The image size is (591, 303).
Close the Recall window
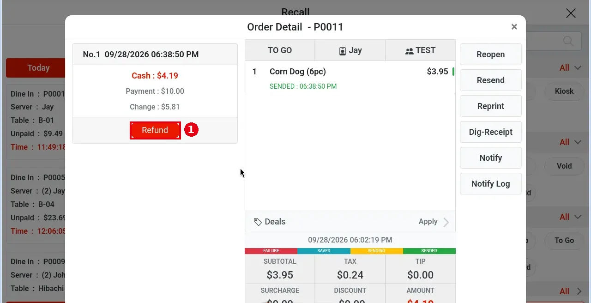pos(571,13)
